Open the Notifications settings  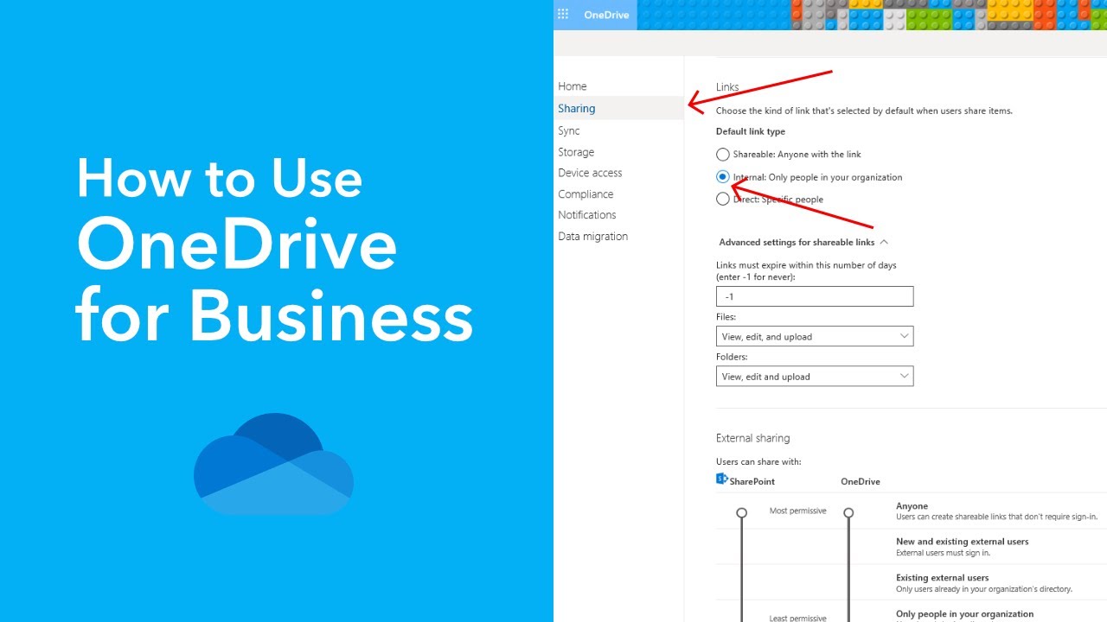tap(587, 215)
